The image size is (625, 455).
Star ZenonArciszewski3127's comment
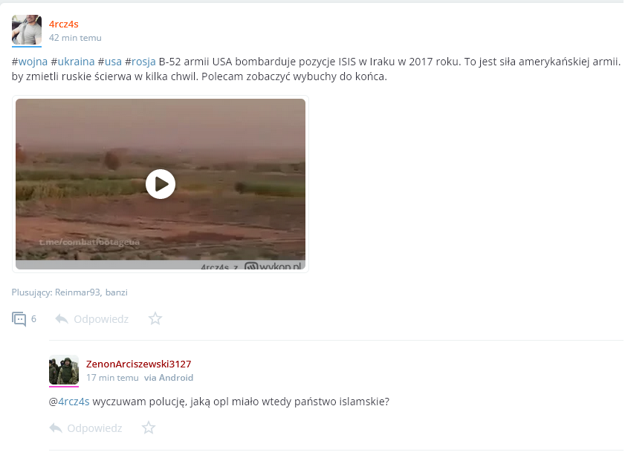(149, 428)
